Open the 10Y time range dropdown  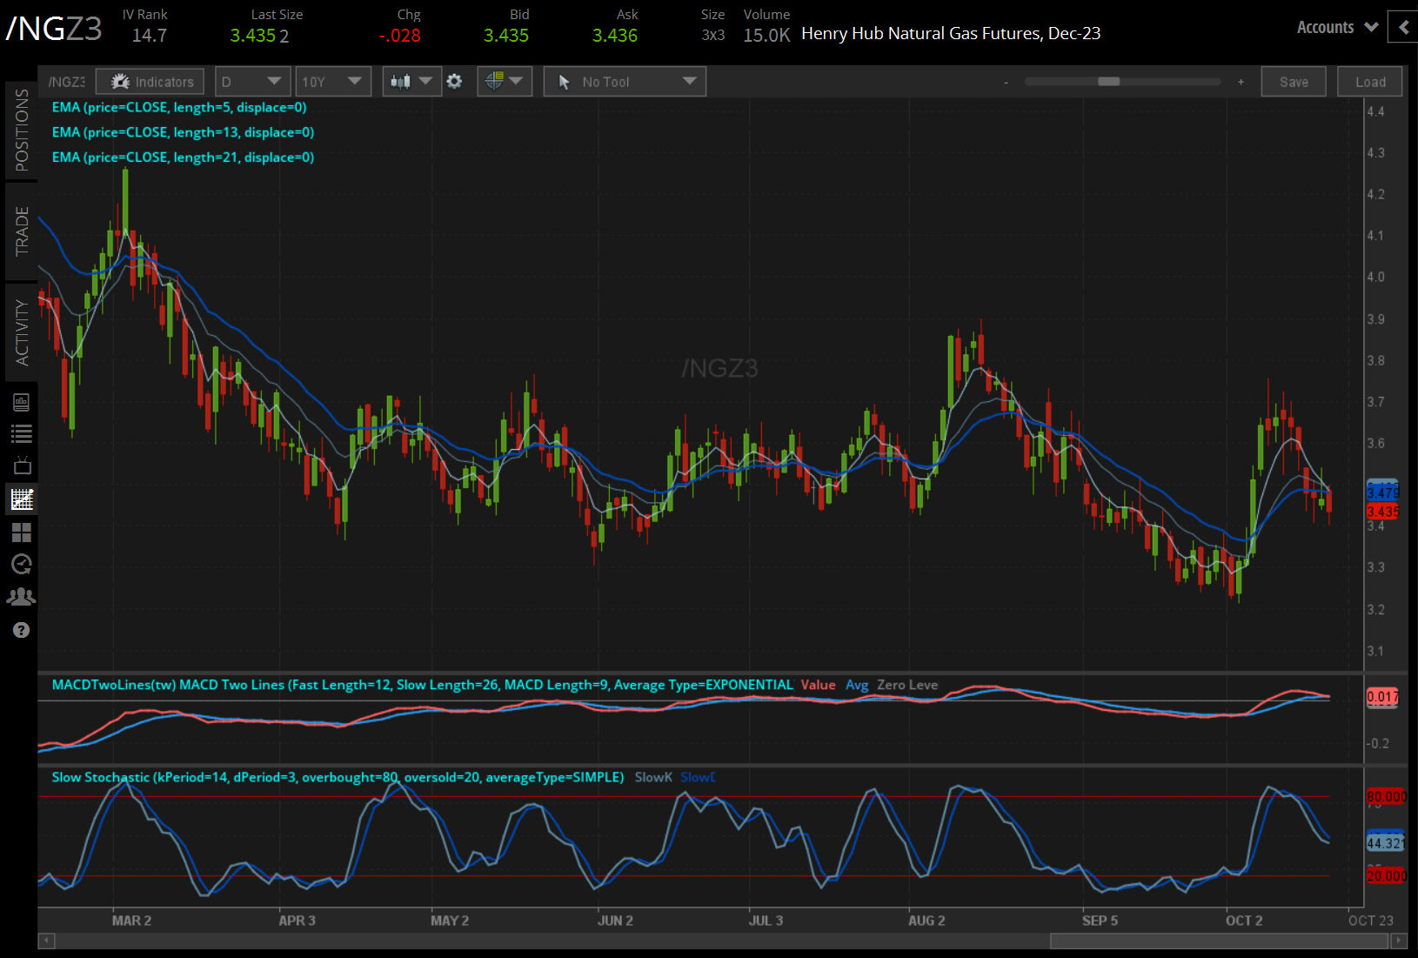[x=332, y=82]
